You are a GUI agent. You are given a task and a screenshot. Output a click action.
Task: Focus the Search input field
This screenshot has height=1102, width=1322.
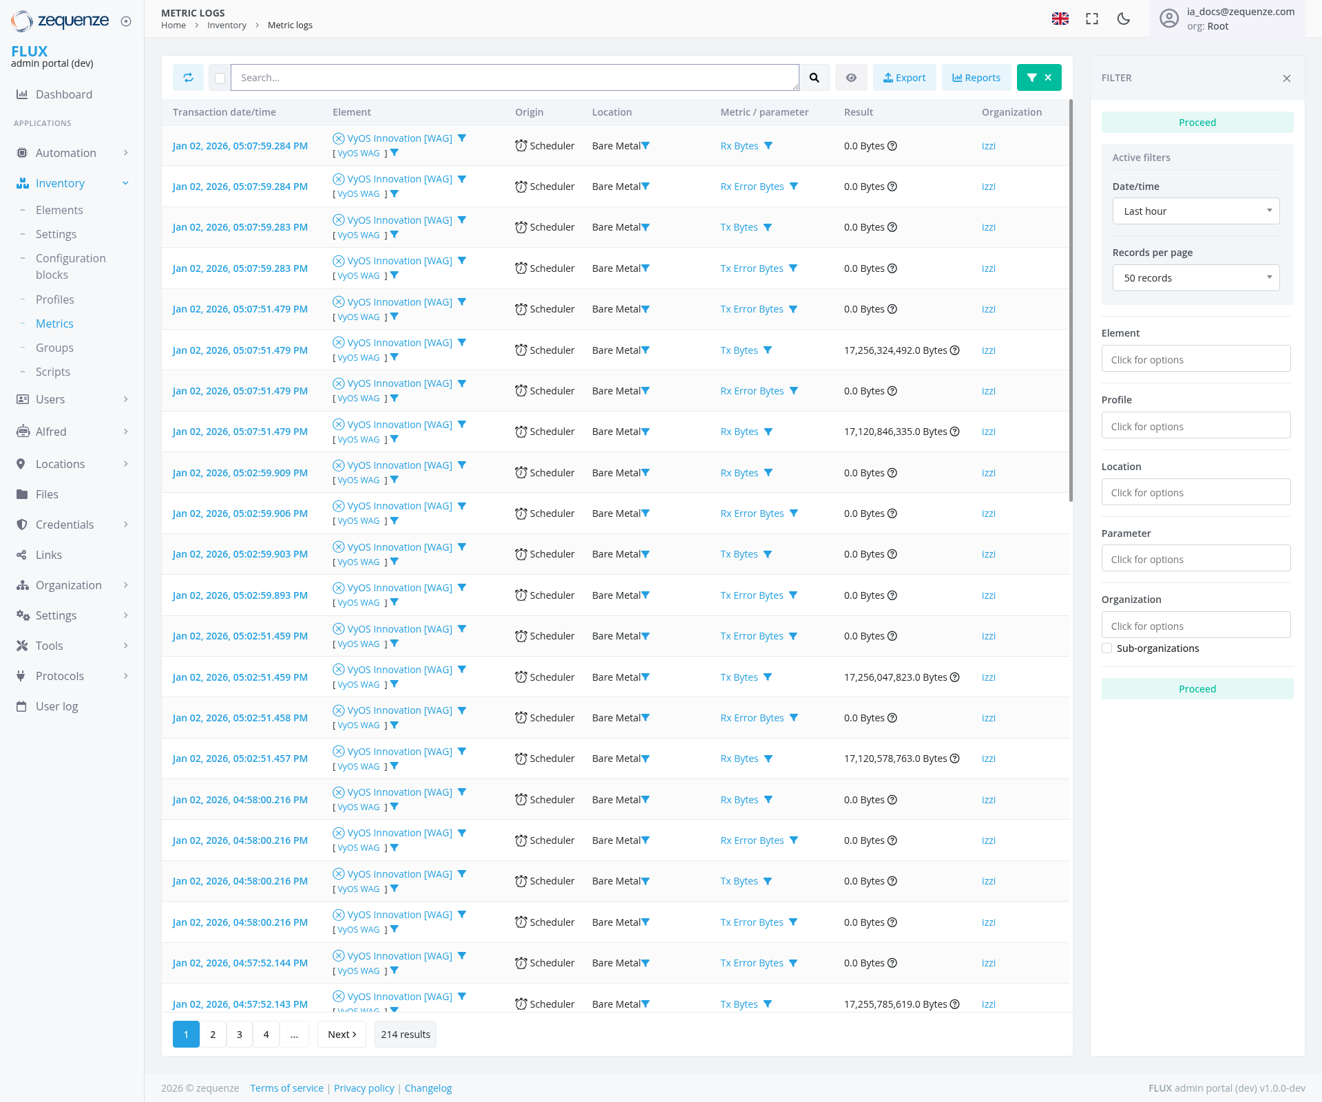[x=515, y=78]
